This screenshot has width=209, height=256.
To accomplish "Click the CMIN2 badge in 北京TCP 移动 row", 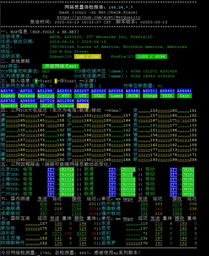I will (188, 169).
